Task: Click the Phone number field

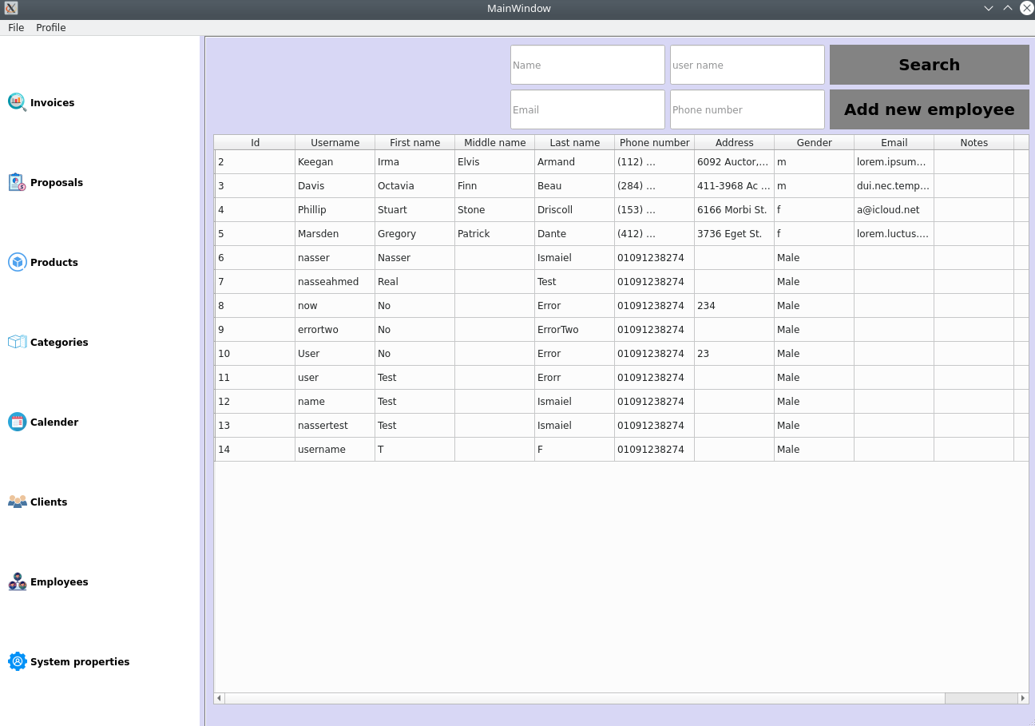Action: pyautogui.click(x=747, y=109)
